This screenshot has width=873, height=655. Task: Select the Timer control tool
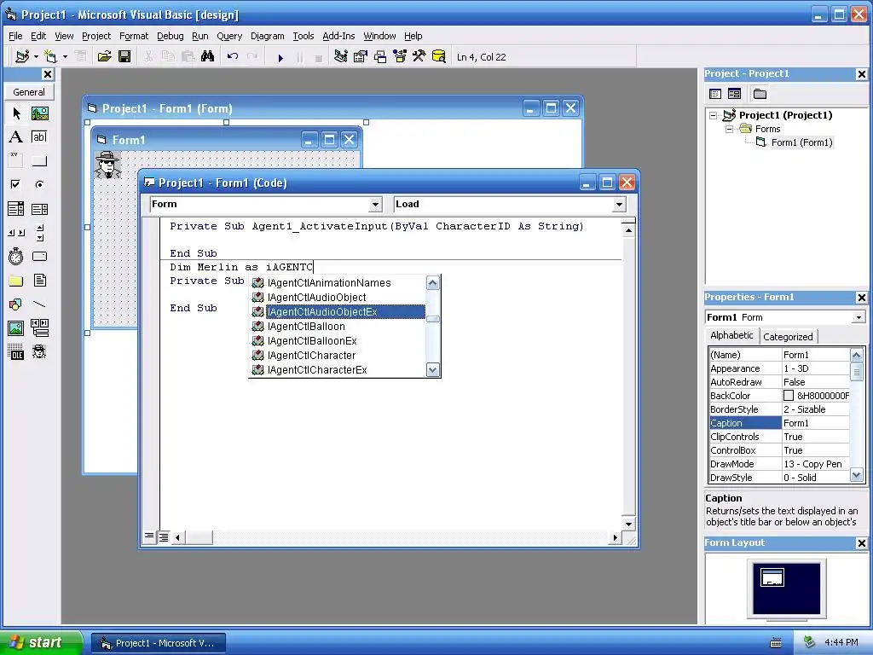(x=16, y=256)
